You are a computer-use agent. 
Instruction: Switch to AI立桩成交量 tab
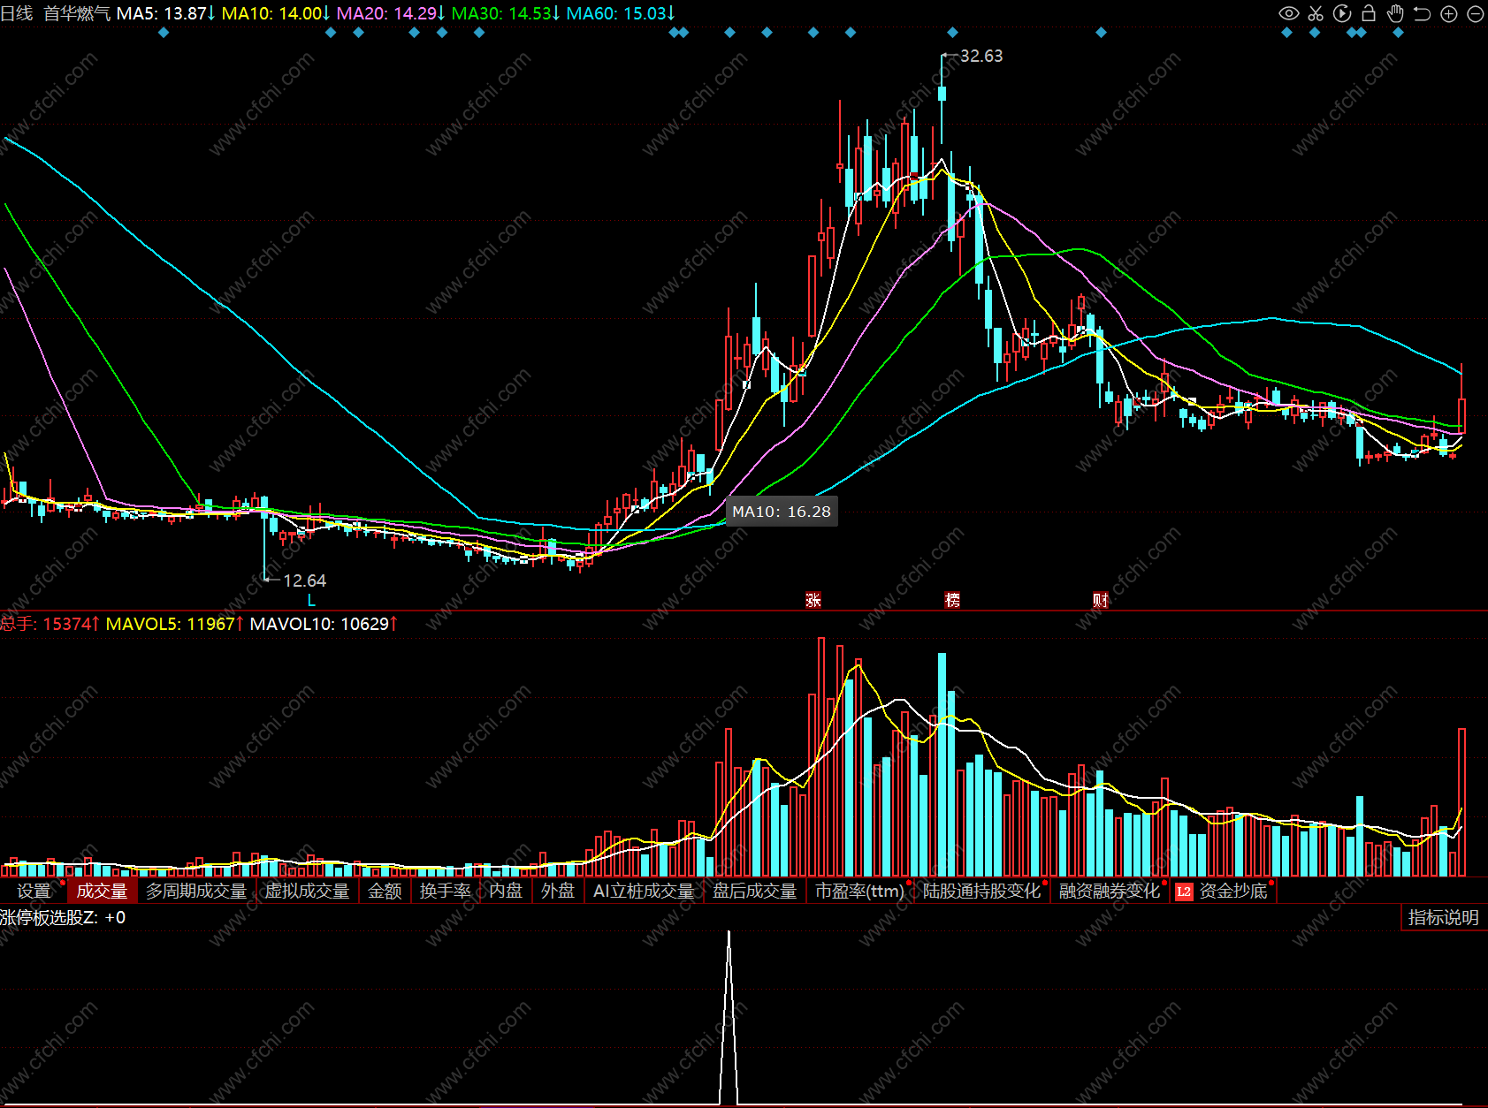pyautogui.click(x=644, y=891)
